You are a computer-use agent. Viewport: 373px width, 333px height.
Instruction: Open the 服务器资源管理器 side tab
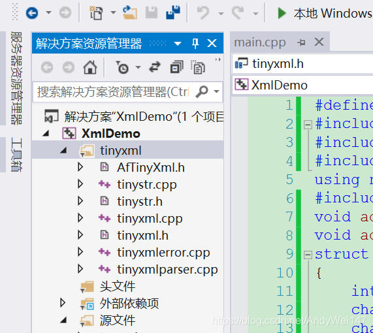[16, 78]
